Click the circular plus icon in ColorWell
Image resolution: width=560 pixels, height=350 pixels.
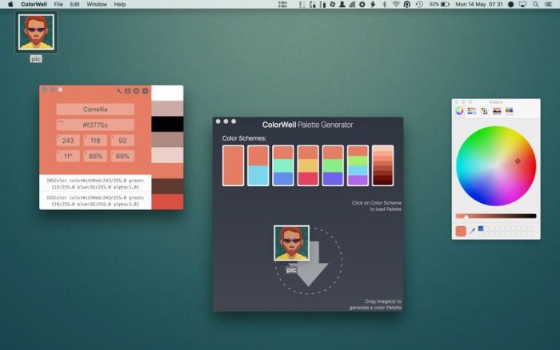[146, 91]
